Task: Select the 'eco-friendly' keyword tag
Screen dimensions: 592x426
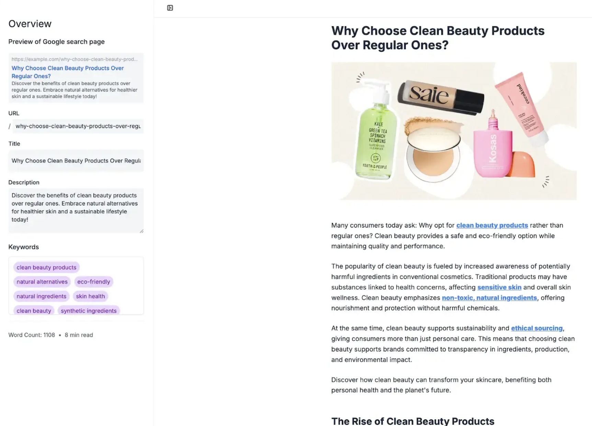Action: (93, 282)
